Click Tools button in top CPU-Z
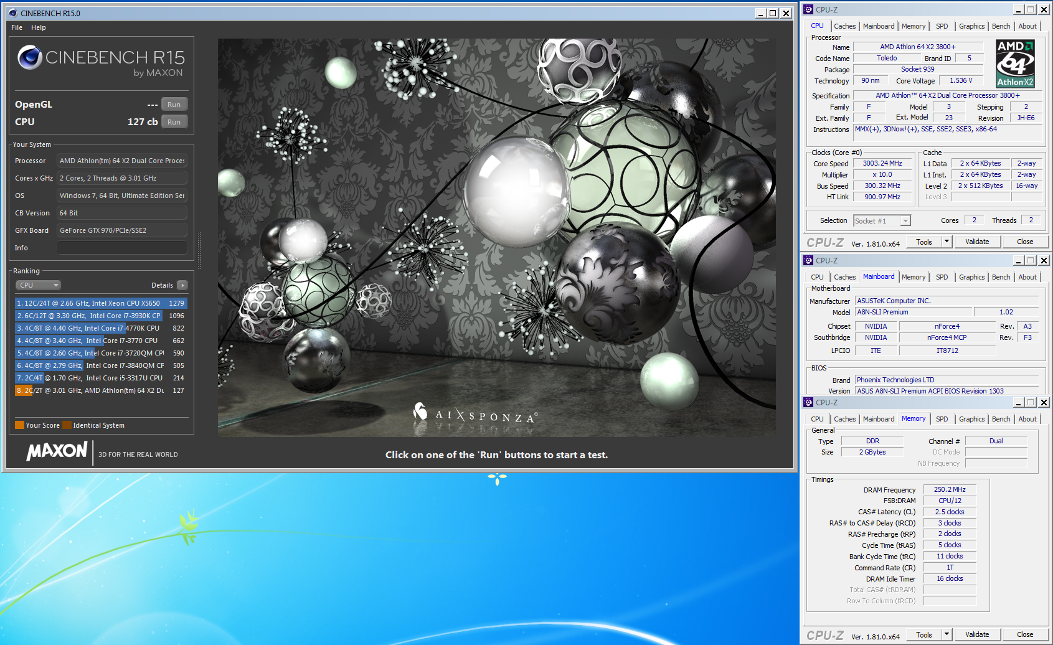 pos(923,242)
